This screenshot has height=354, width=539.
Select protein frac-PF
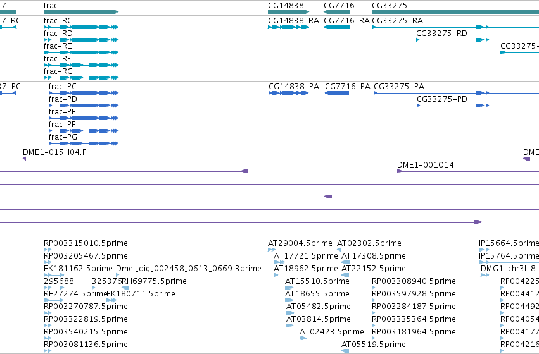click(84, 131)
